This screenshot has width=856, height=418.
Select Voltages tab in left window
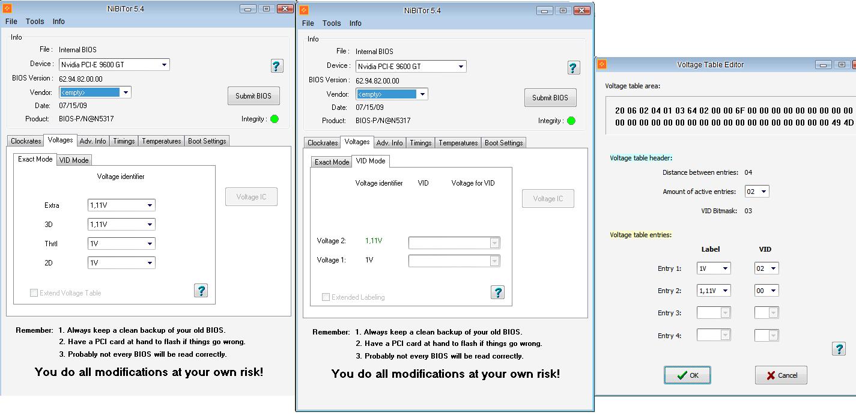click(x=60, y=140)
